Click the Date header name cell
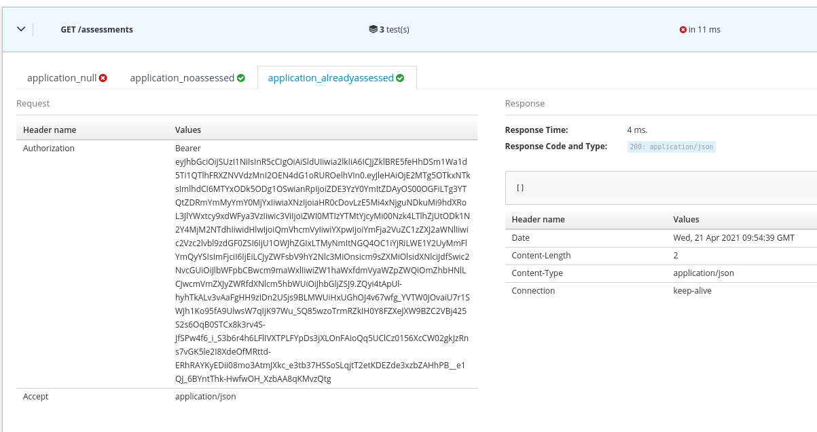Screen dimensions: 817x432 (x=521, y=238)
